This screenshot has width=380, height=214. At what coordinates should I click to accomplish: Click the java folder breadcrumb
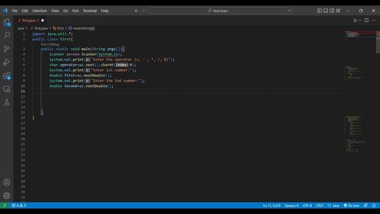pyautogui.click(x=21, y=29)
